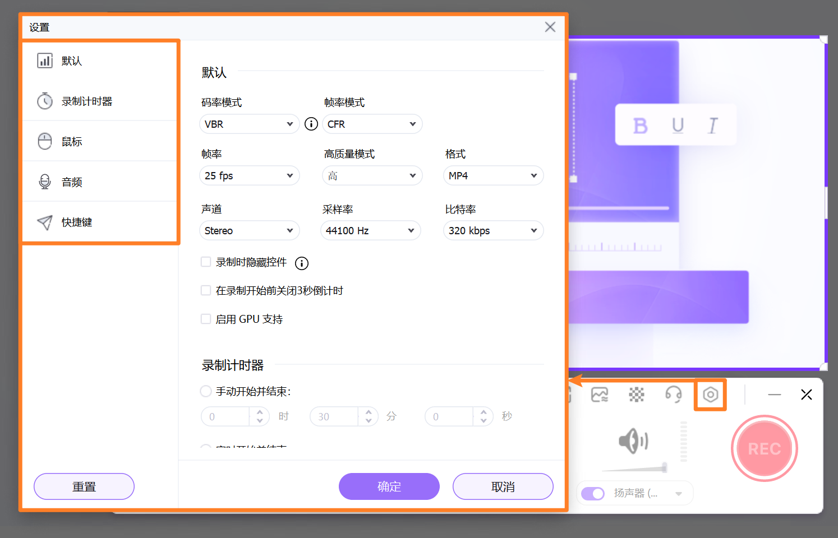Viewport: 838px width, 538px height.
Task: Check 在录制开始前关闭3秒倒计时
Action: pos(206,290)
